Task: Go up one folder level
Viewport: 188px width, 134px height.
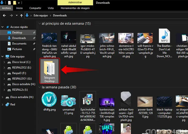Action: (x=21, y=16)
